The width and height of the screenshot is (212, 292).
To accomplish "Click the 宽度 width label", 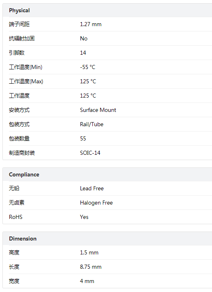I will point(14,281).
